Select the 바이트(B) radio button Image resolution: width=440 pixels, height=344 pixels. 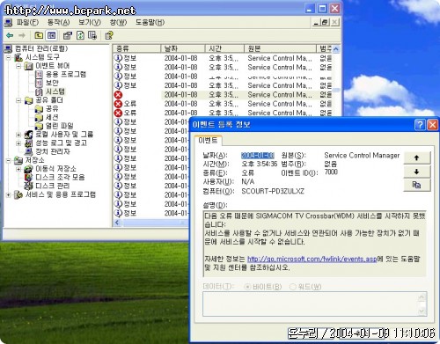(247, 287)
